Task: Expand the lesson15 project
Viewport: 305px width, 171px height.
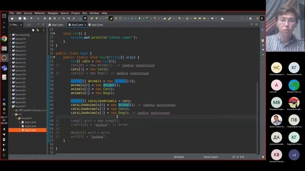Action: [x=10, y=59]
